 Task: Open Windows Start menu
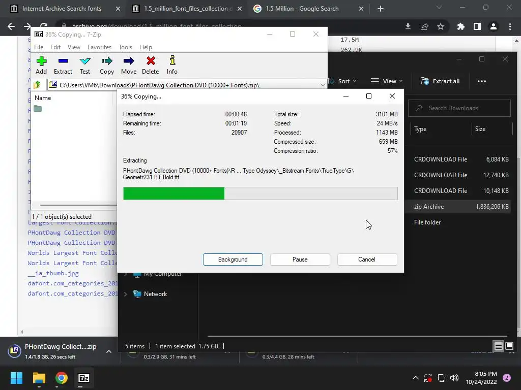pyautogui.click(x=16, y=378)
